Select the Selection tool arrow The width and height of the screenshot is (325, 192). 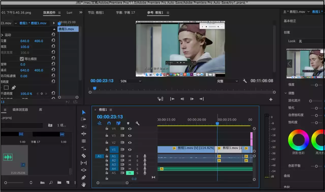84,112
